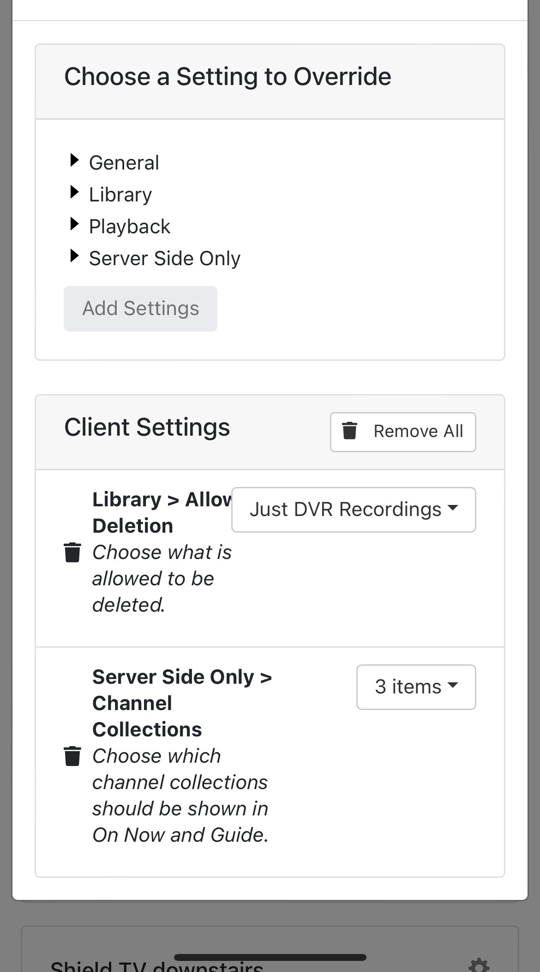Tap the Client Settings panel heading
Screen dimensions: 540x972
point(147,427)
